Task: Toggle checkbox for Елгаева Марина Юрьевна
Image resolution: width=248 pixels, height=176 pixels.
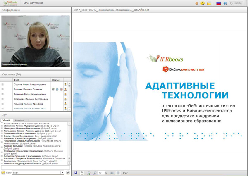Action: (2, 89)
